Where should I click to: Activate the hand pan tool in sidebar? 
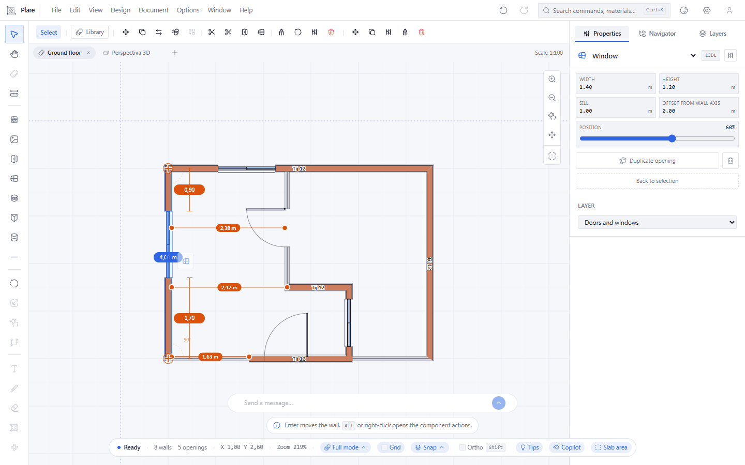click(x=14, y=54)
